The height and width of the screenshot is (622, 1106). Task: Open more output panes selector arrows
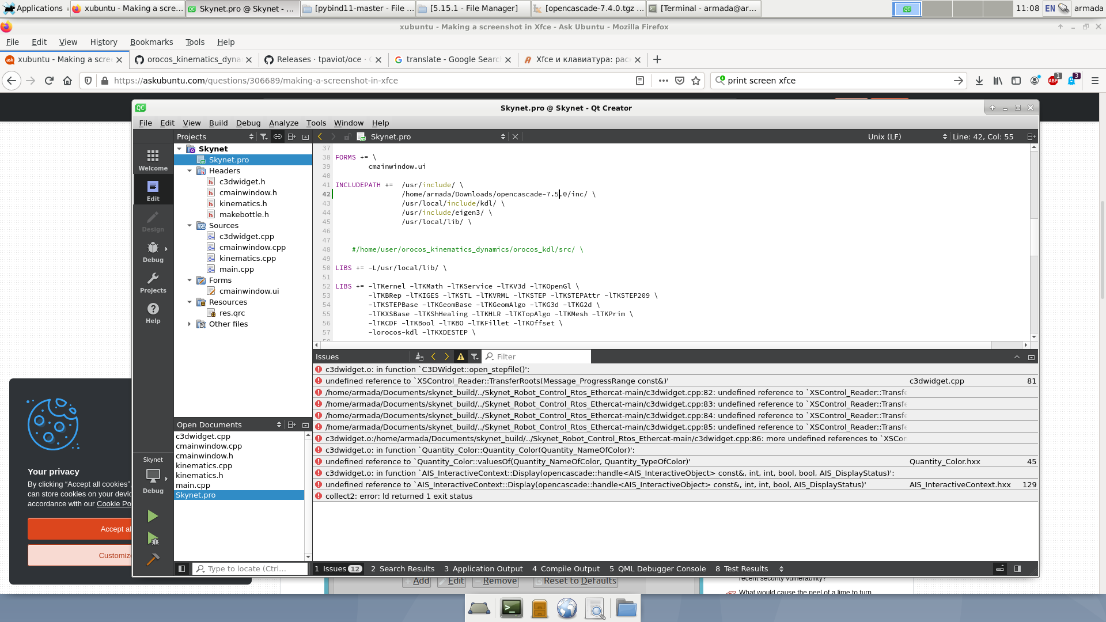[781, 568]
